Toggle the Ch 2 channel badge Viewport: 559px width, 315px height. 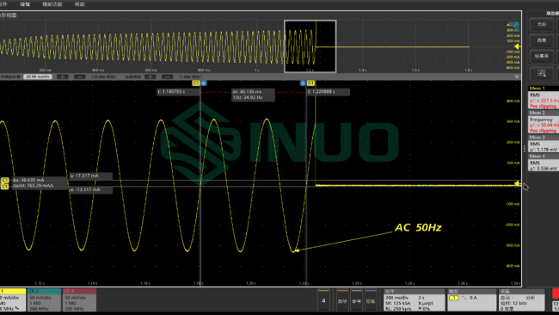[x=44, y=300]
